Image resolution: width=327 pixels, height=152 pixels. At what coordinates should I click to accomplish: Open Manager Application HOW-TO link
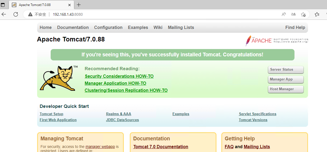pyautogui.click(x=115, y=83)
